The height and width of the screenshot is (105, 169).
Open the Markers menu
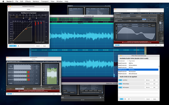[x=36, y=1]
